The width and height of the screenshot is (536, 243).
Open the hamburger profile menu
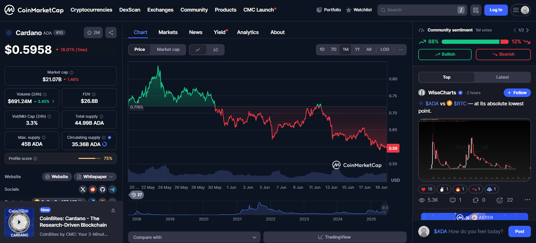(x=521, y=10)
